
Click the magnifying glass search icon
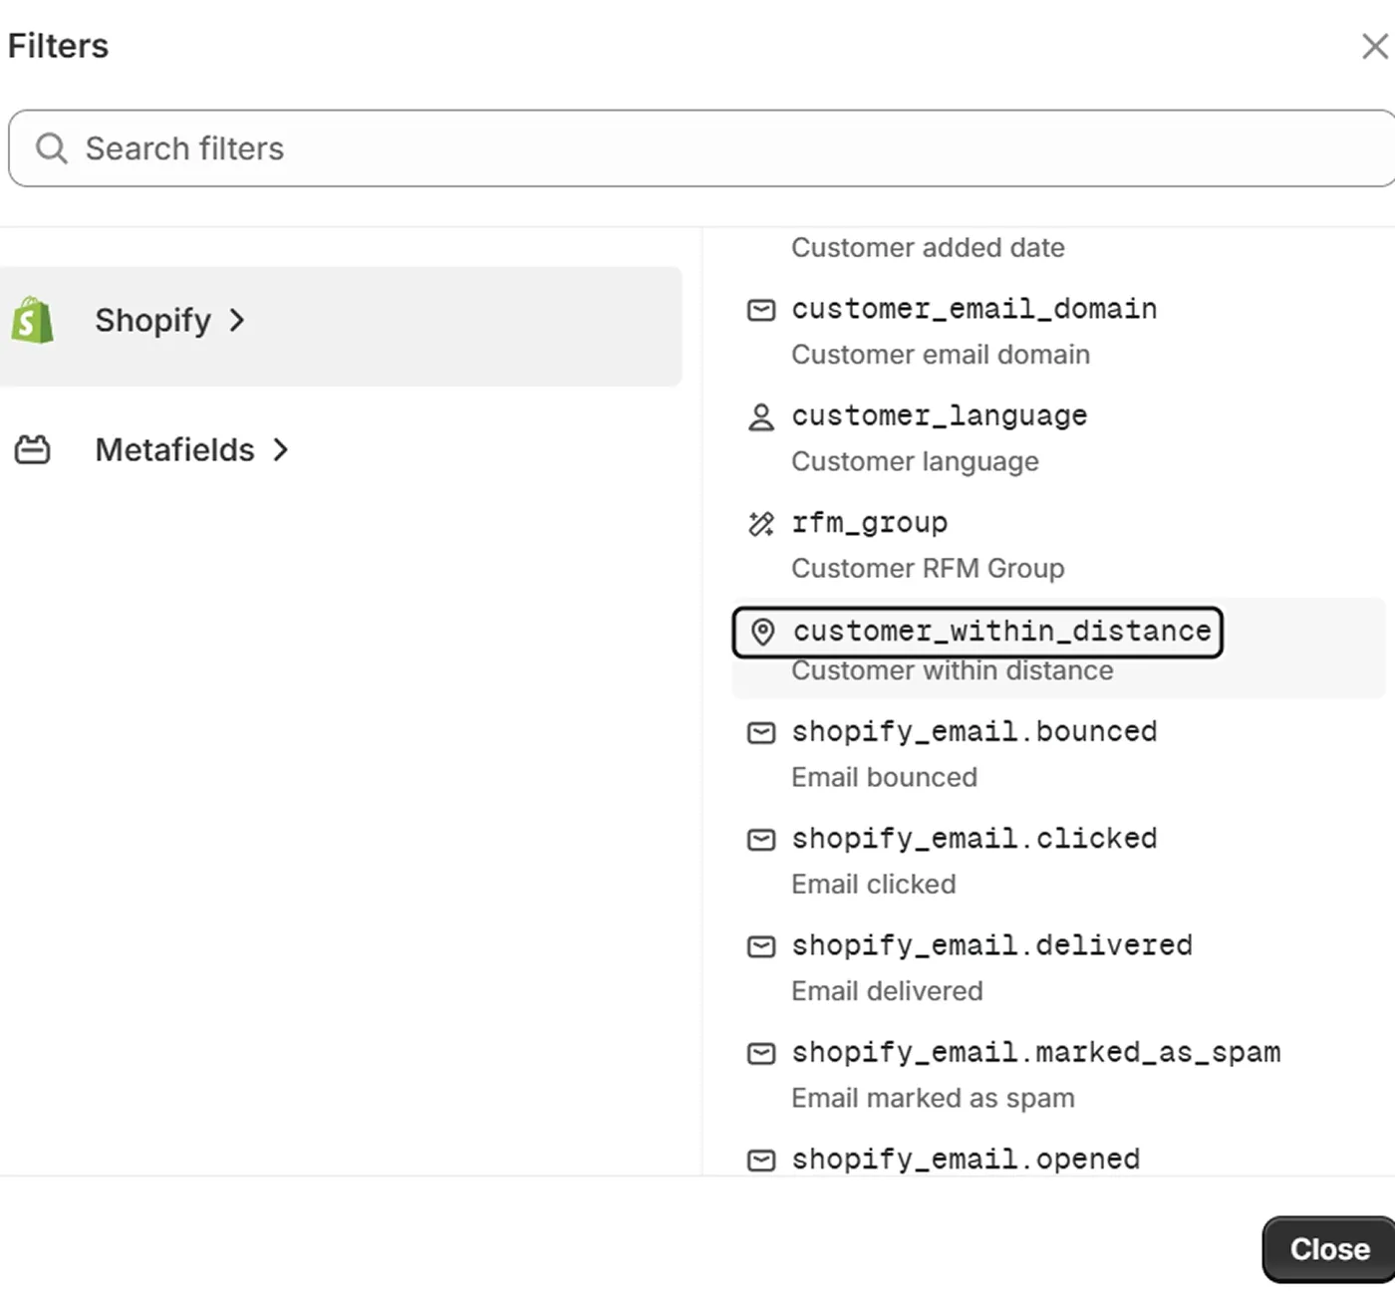pyautogui.click(x=51, y=147)
